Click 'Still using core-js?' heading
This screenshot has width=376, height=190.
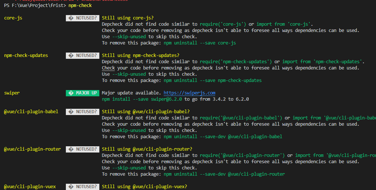point(128,18)
